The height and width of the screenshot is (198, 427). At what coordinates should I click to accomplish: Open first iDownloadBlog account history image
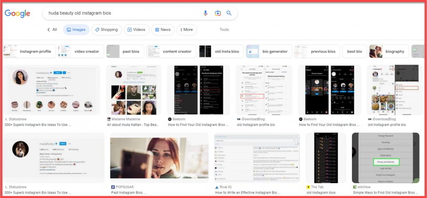(x=264, y=90)
